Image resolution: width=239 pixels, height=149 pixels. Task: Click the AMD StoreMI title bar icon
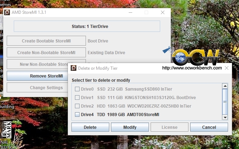[x=7, y=12]
